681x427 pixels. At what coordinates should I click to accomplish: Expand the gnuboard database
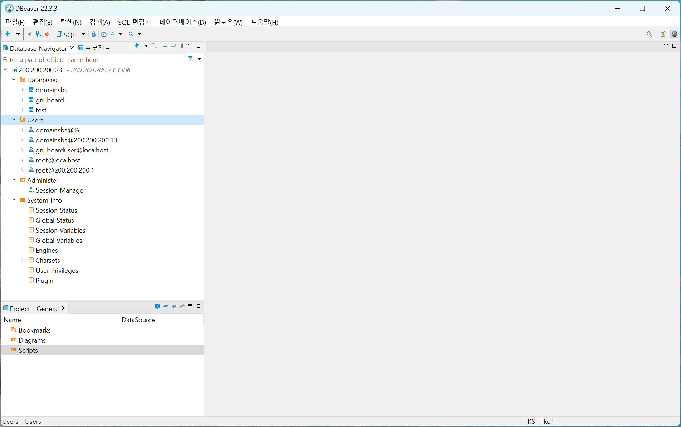pyautogui.click(x=23, y=100)
